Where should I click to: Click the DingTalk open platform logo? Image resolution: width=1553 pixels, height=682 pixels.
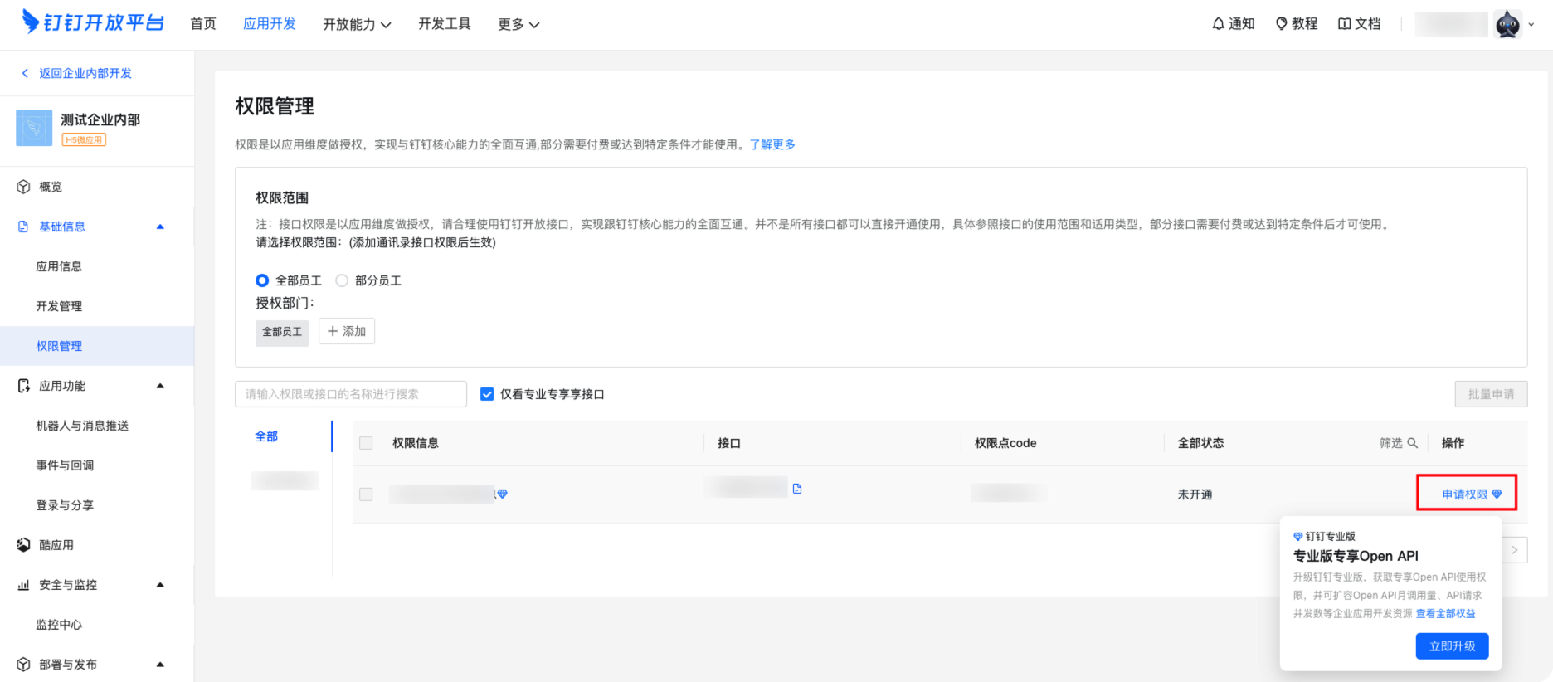click(x=93, y=22)
